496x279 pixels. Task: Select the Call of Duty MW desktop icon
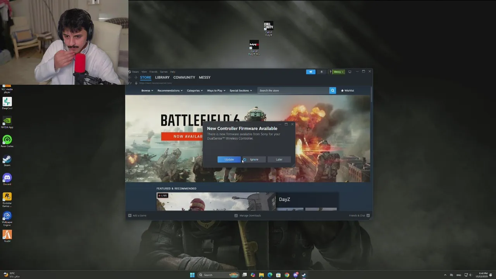[254, 47]
